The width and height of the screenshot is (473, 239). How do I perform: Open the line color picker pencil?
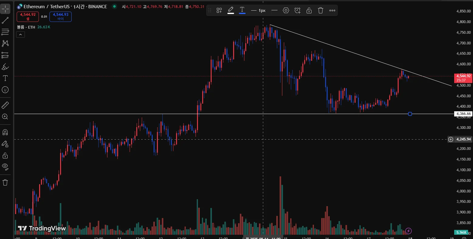coord(231,10)
